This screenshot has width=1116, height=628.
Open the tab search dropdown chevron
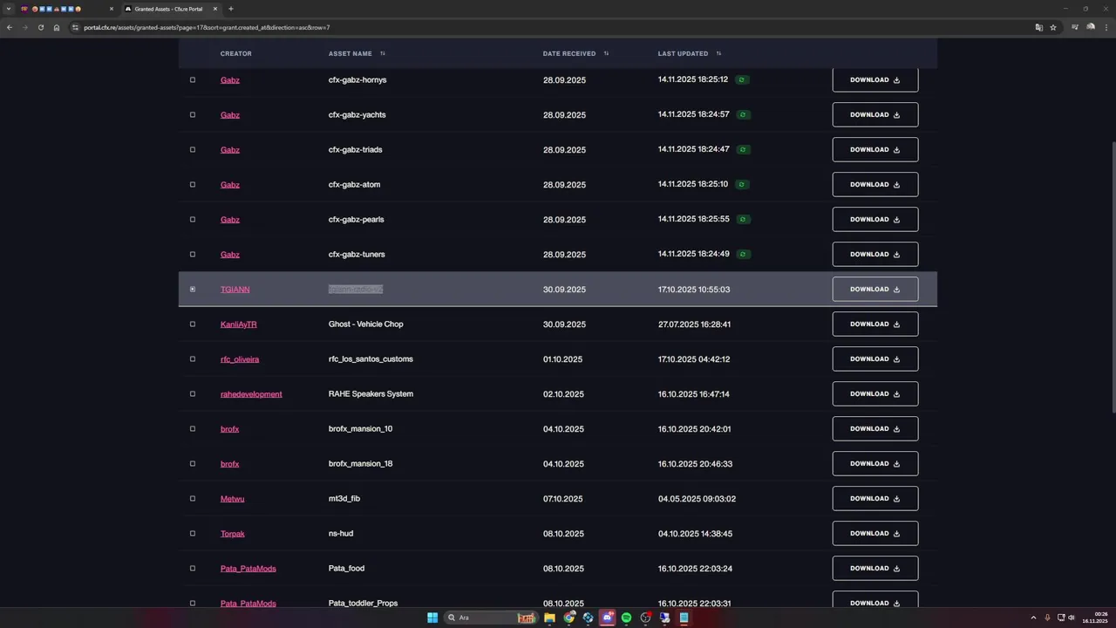point(8,9)
